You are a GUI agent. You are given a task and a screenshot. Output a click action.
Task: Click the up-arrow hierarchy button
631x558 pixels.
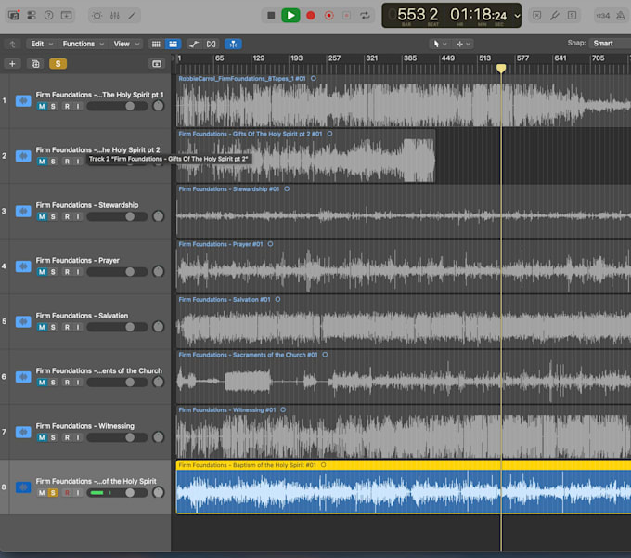12,45
